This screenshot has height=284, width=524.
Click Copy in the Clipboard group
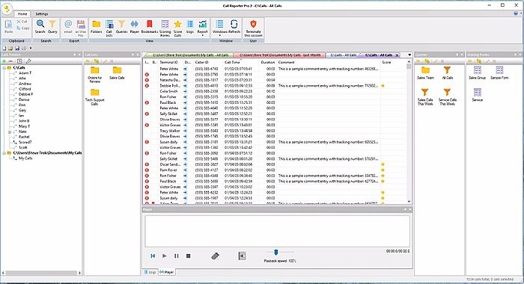pos(23,28)
